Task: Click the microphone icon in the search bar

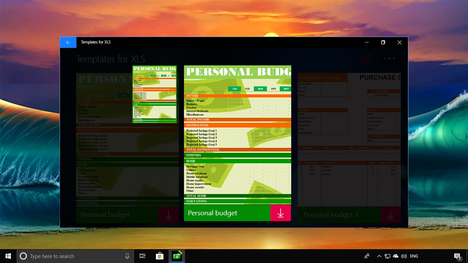Action: pos(127,256)
